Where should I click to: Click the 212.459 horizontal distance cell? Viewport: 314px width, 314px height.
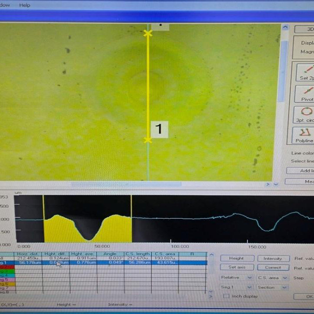coord(28,258)
